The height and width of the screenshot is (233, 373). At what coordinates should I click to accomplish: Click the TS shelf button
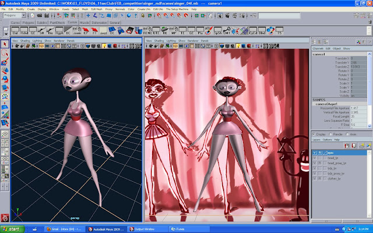coord(279,31)
